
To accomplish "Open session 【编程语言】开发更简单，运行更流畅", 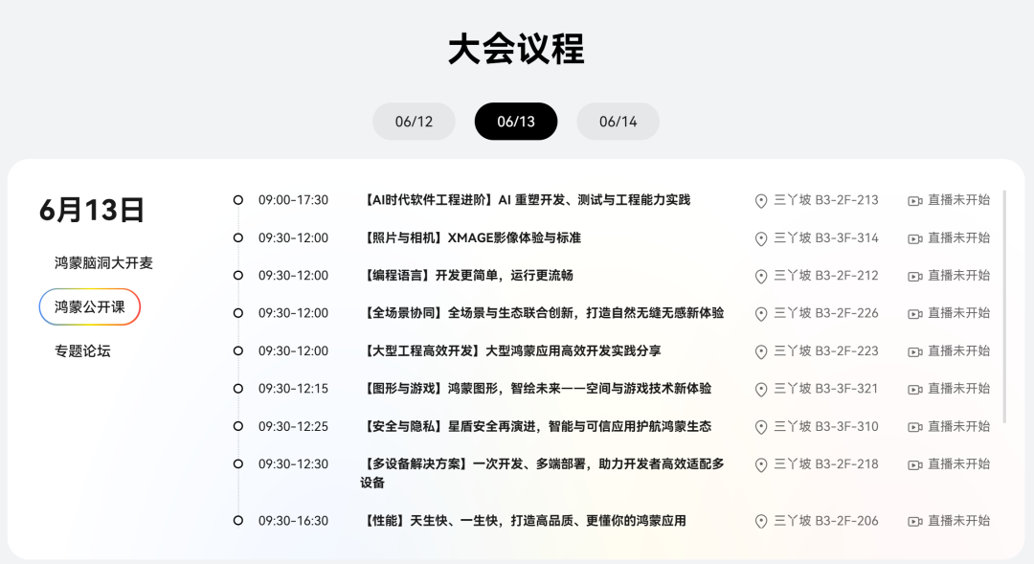I will (x=467, y=275).
